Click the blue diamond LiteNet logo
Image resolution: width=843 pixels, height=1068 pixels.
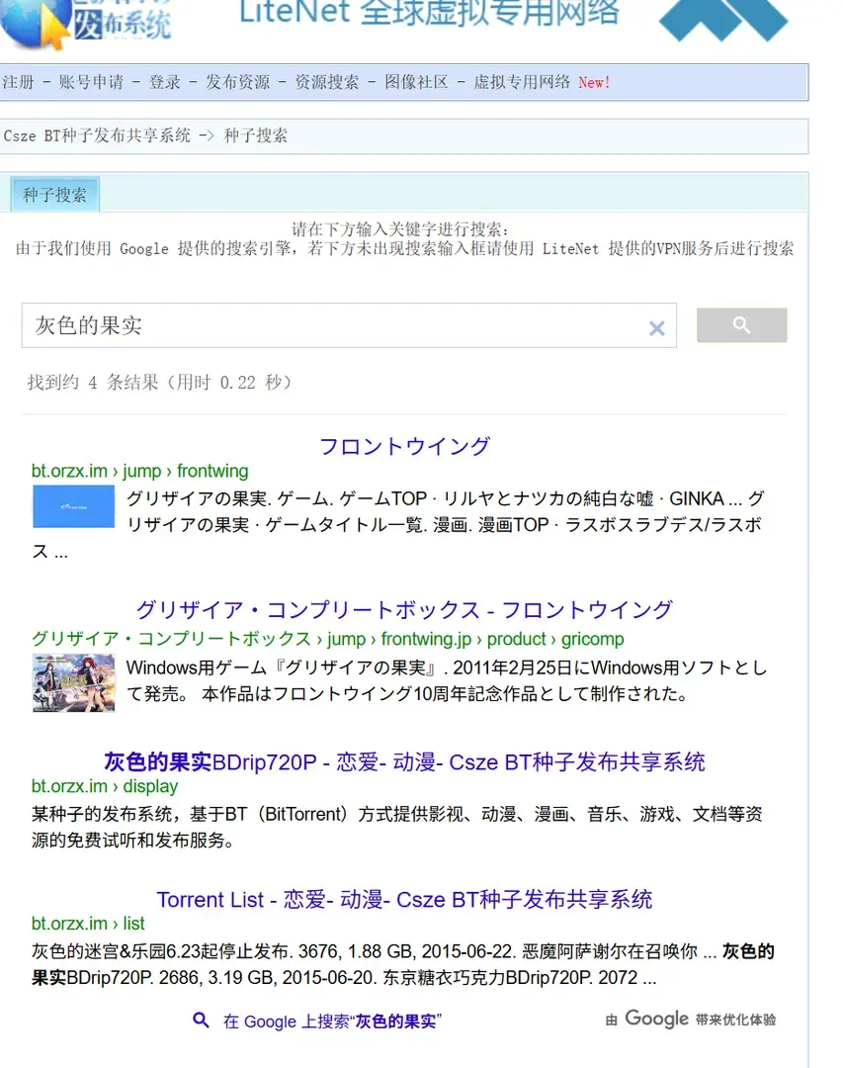coord(723,19)
